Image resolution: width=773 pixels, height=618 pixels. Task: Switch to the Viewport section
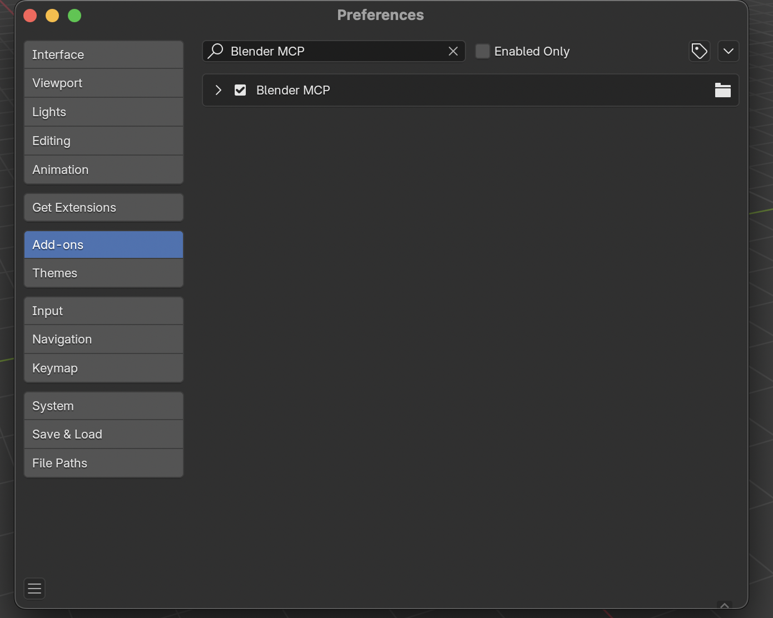tap(103, 83)
